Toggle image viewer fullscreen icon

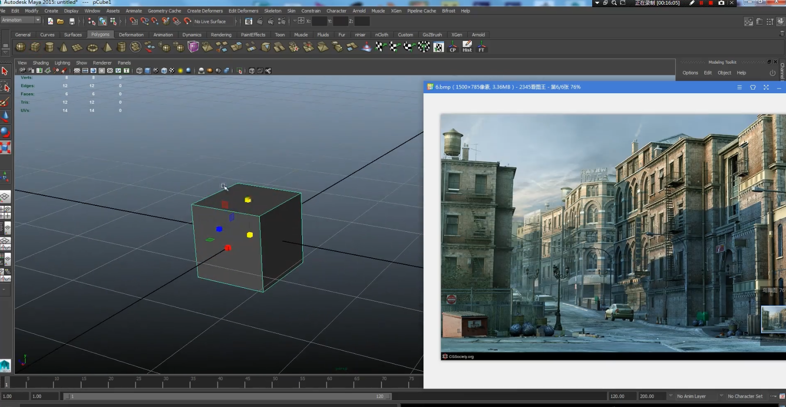click(766, 87)
